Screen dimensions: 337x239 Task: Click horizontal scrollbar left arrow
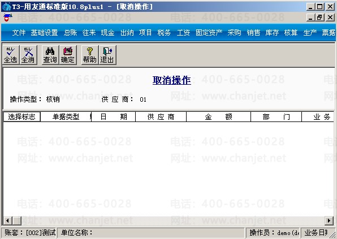click(7, 220)
